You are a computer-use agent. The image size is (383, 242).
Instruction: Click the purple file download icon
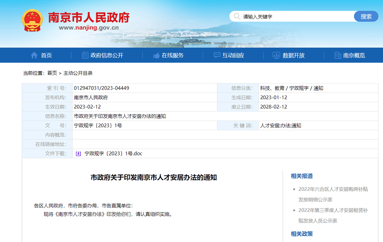coord(78,154)
